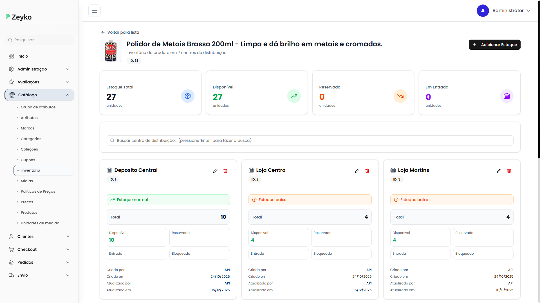Image resolution: width=540 pixels, height=303 pixels.
Task: Follow the Voltar para lista link
Action: (x=120, y=32)
